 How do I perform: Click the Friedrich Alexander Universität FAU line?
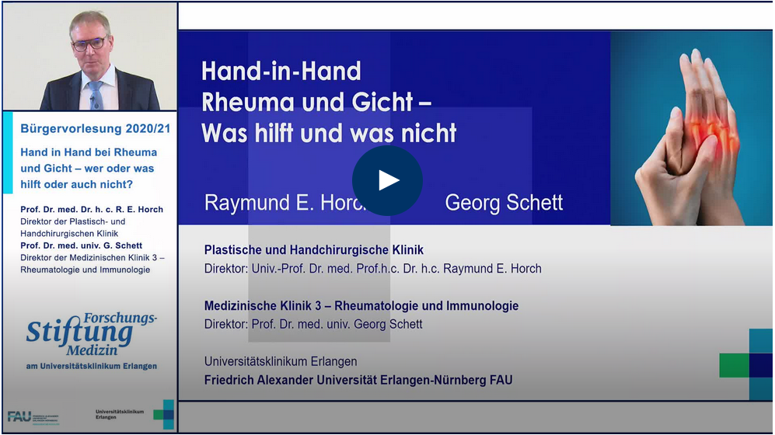coord(358,380)
